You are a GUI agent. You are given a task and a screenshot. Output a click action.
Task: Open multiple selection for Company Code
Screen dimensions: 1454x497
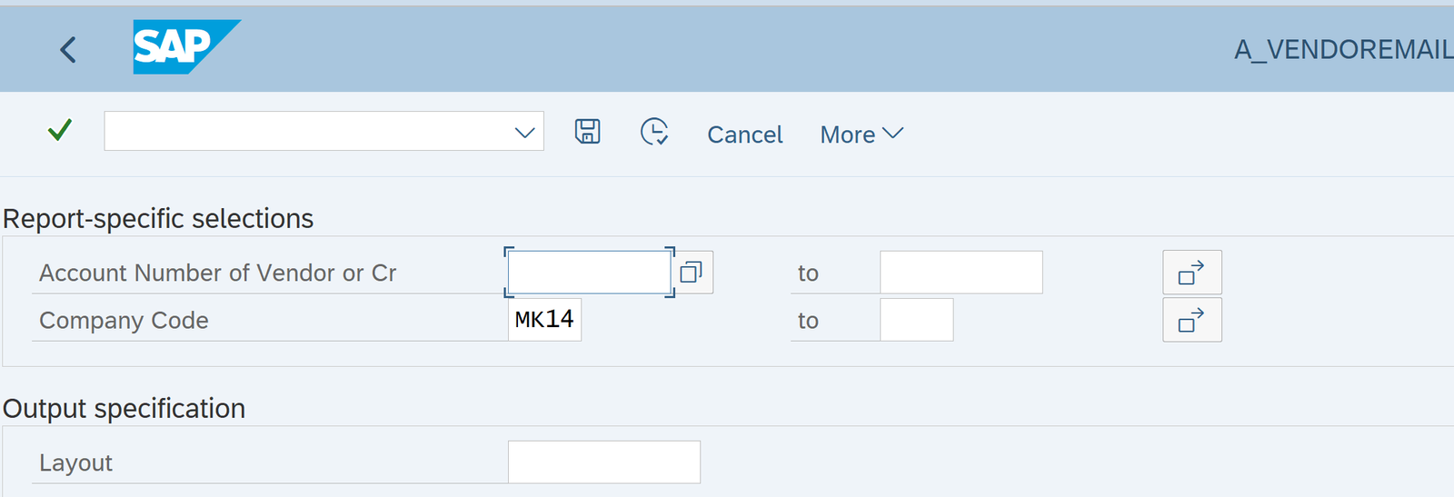[1191, 320]
